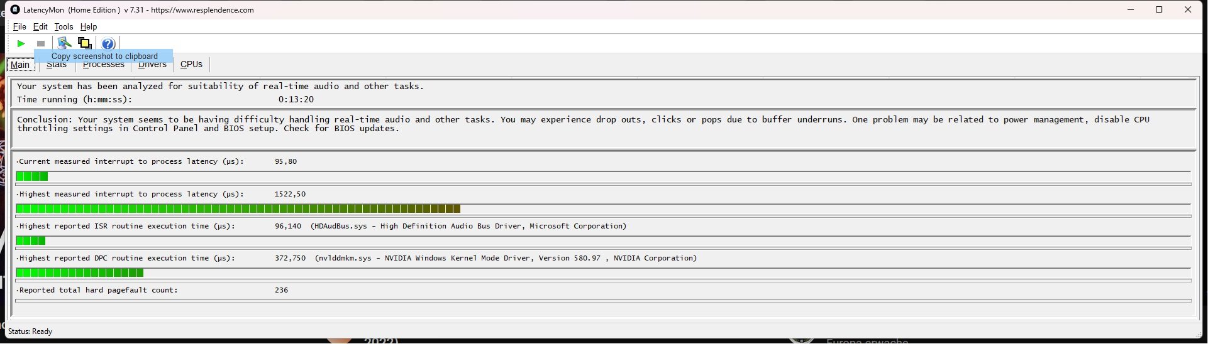Close the LatencyMon window

click(x=1188, y=9)
